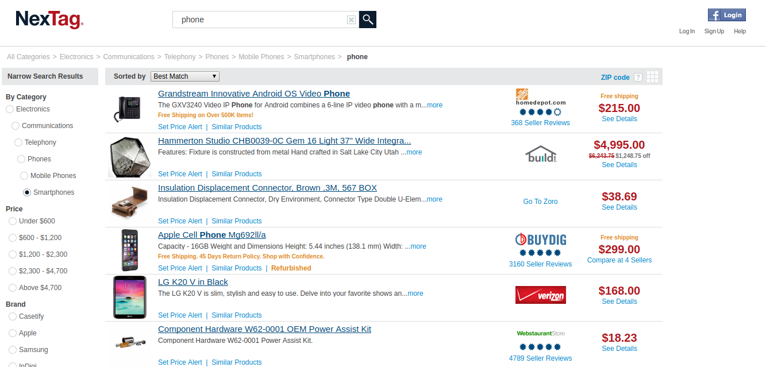Click the Refurbished link
Screen dimensions: 766x367
point(291,268)
